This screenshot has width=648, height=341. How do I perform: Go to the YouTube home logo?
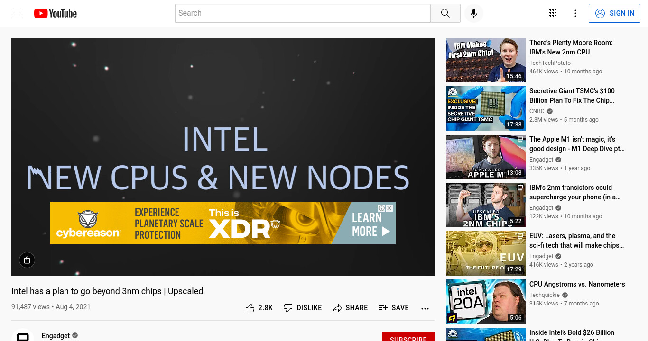pyautogui.click(x=56, y=13)
